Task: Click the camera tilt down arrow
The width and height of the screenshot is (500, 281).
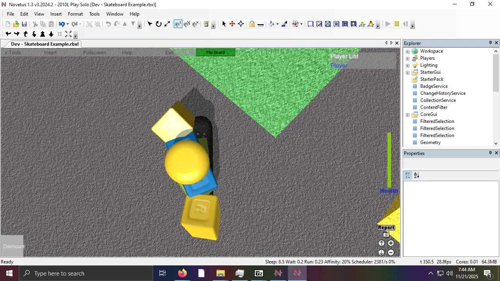Action: coord(34,34)
